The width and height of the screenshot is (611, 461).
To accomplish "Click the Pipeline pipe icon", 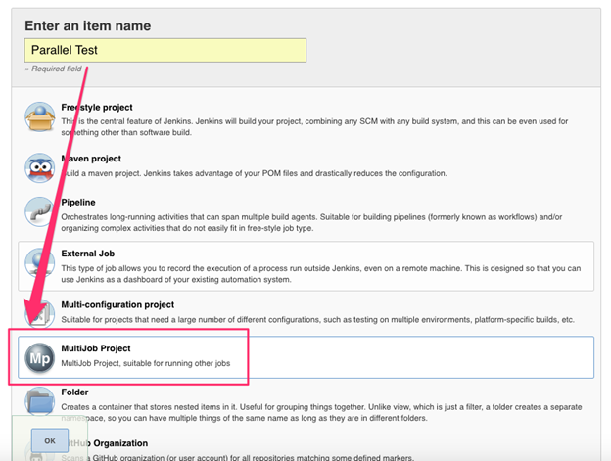I will [x=40, y=213].
